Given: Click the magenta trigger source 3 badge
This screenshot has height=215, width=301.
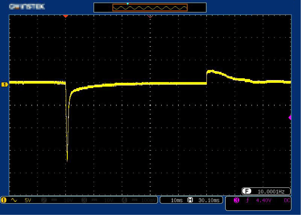Looking at the screenshot, I should 236,200.
